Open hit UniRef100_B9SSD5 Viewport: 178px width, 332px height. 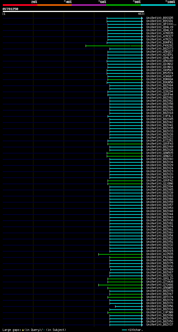point(160,18)
